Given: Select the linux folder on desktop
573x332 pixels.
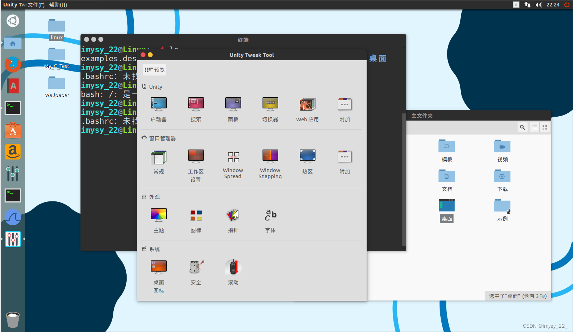Looking at the screenshot, I should 57,29.
